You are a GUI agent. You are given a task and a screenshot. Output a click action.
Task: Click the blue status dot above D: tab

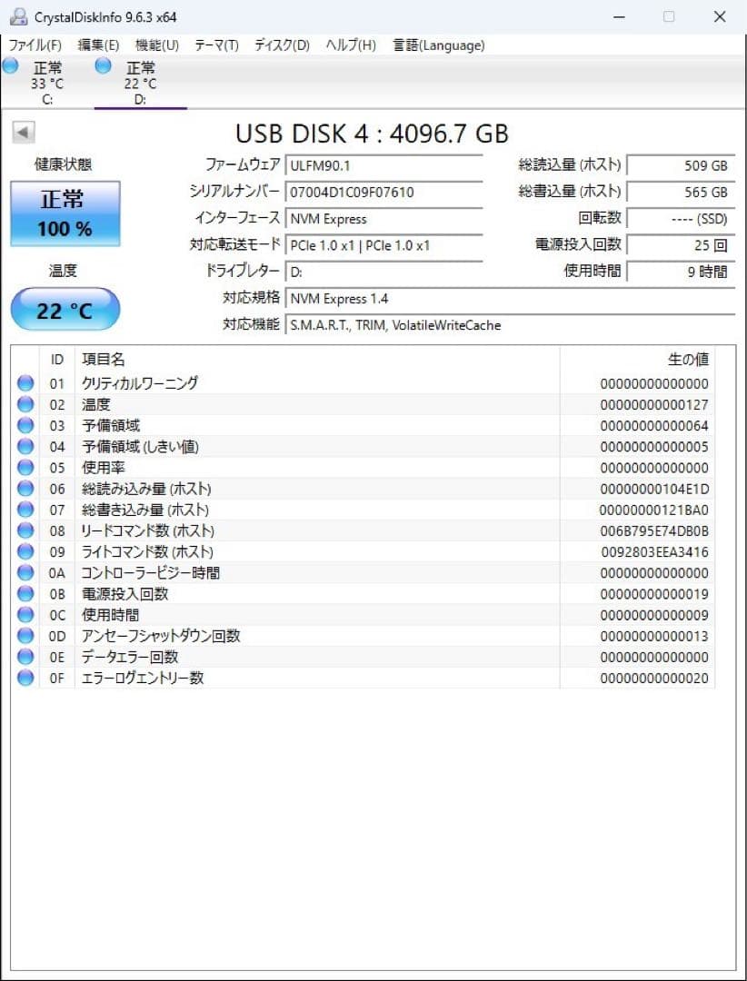[104, 65]
